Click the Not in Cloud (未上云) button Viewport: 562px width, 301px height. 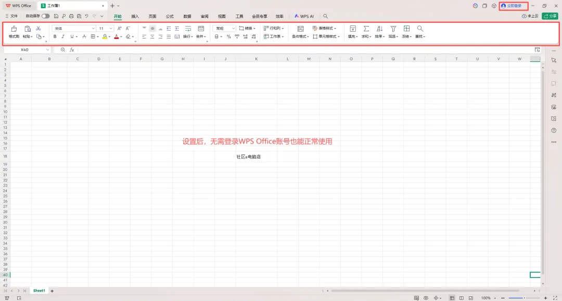pos(530,16)
